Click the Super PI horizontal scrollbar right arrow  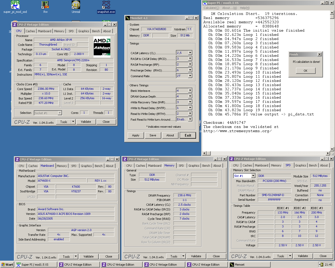pos(328,153)
